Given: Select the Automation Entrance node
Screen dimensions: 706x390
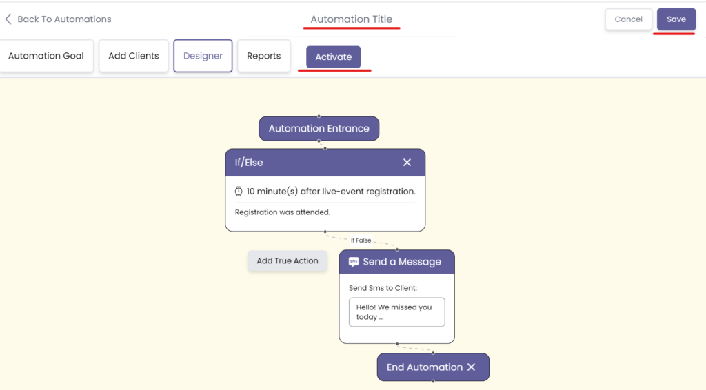Looking at the screenshot, I should point(319,129).
